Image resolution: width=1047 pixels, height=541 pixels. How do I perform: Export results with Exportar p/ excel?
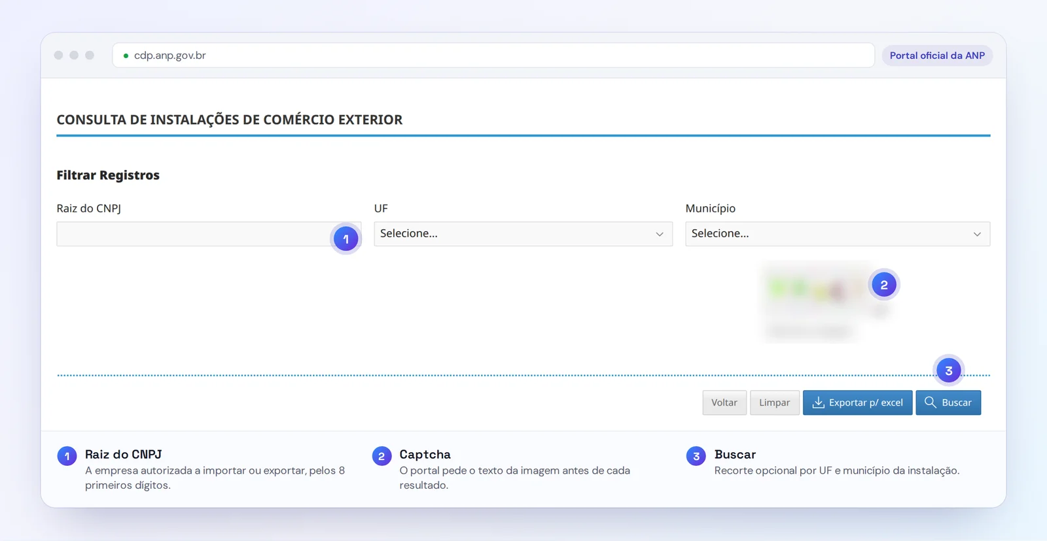tap(858, 402)
